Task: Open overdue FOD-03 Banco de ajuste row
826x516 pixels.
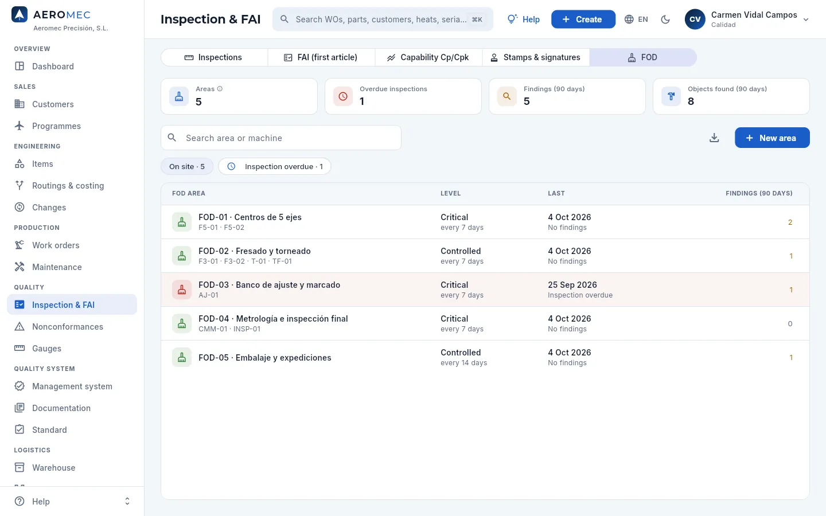Action: coord(485,290)
